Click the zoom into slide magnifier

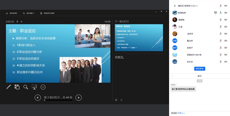click(x=26, y=87)
